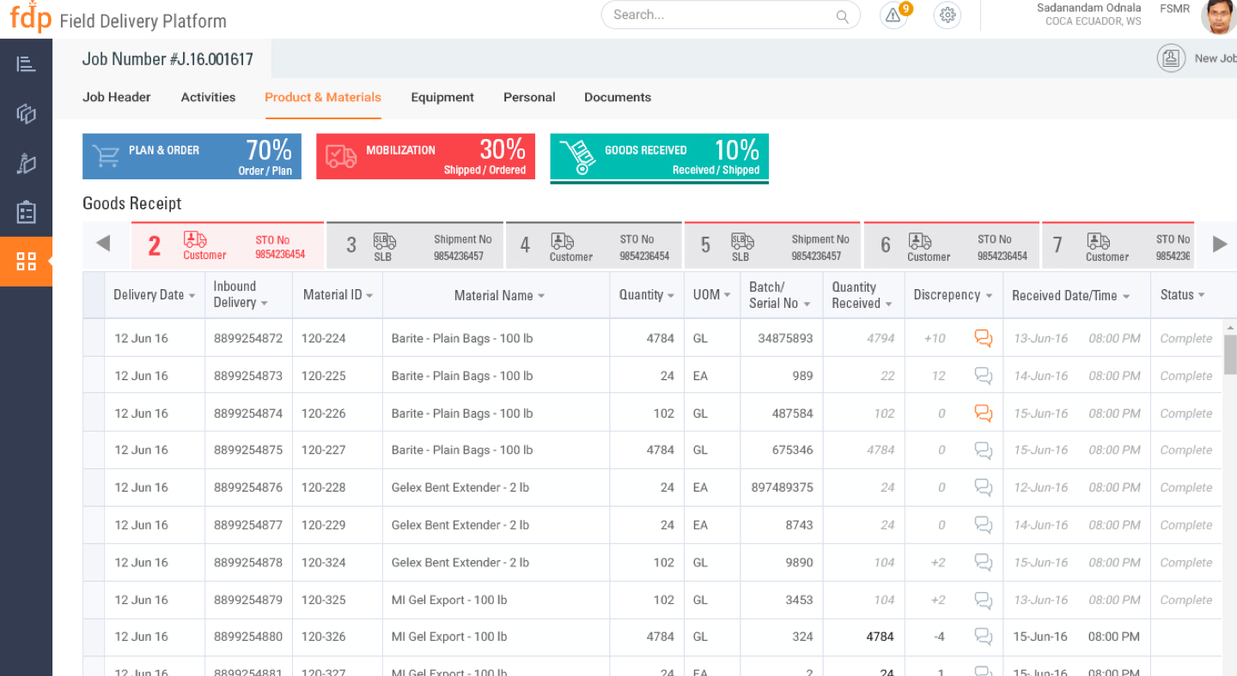The image size is (1237, 676).
Task: Open the Job Header tab
Action: (x=117, y=97)
